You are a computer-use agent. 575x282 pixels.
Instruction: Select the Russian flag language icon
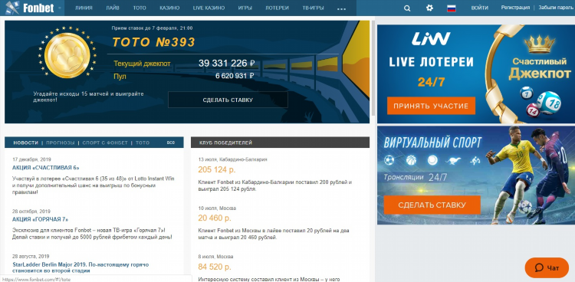tap(452, 8)
